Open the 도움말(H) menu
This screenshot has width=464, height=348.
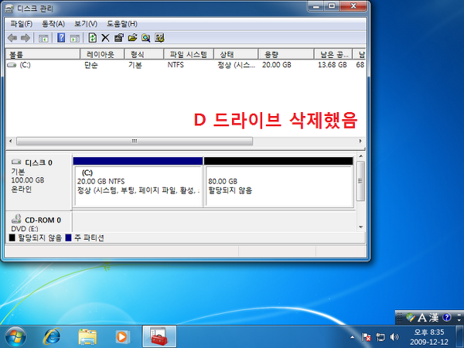coord(122,24)
